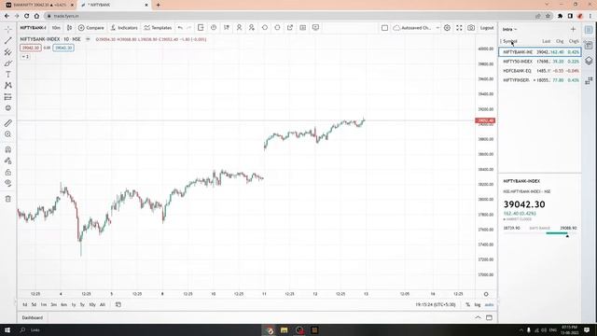
Task: Open the calendar icon in right sidebar
Action: point(589,46)
